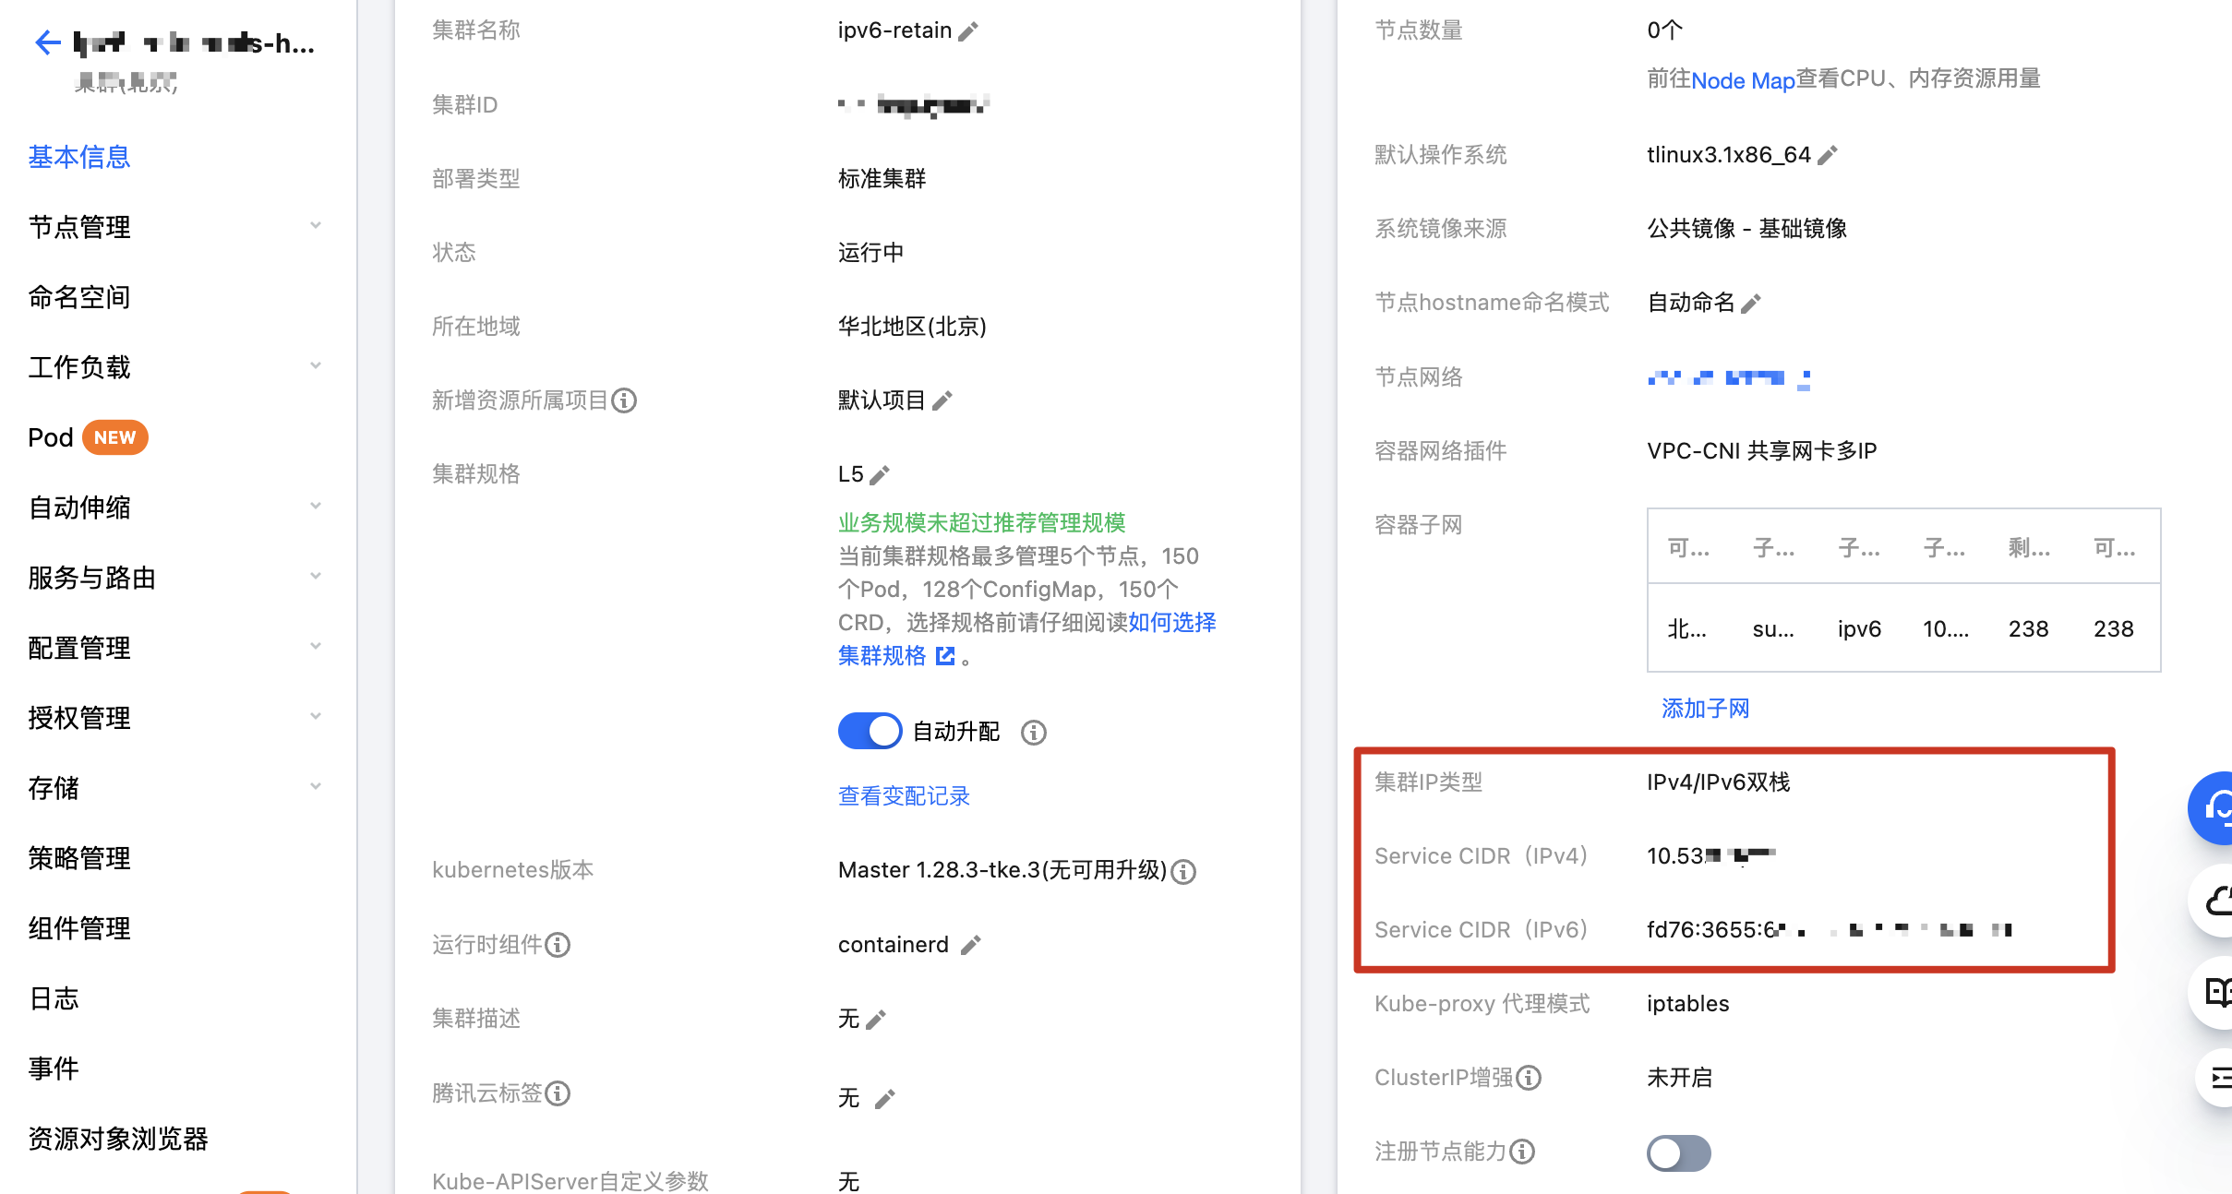
Task: Click info icon next to kubernetes version
Action: (1183, 872)
